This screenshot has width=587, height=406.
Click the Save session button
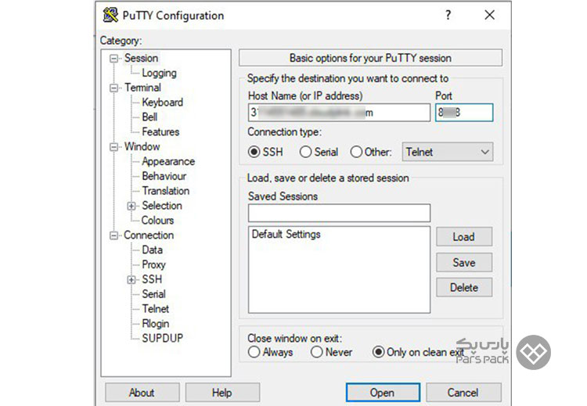464,262
